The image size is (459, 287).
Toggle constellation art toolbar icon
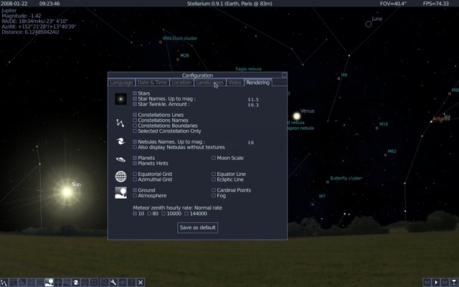coord(22,282)
